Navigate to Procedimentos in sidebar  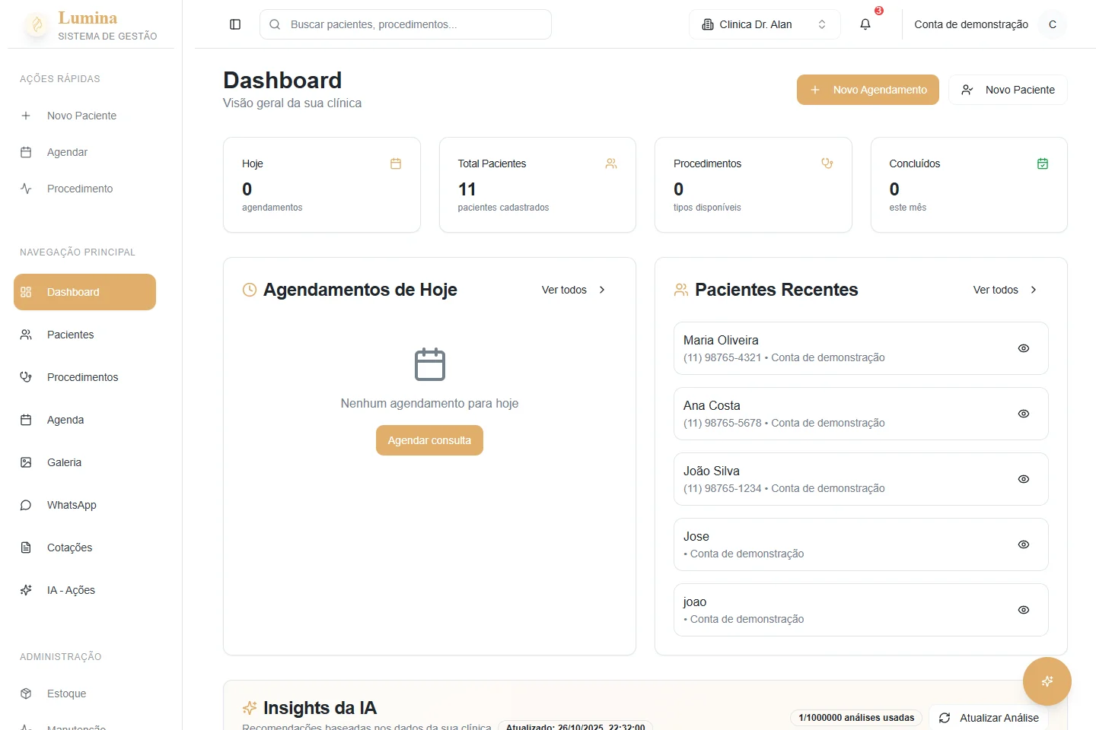84,377
